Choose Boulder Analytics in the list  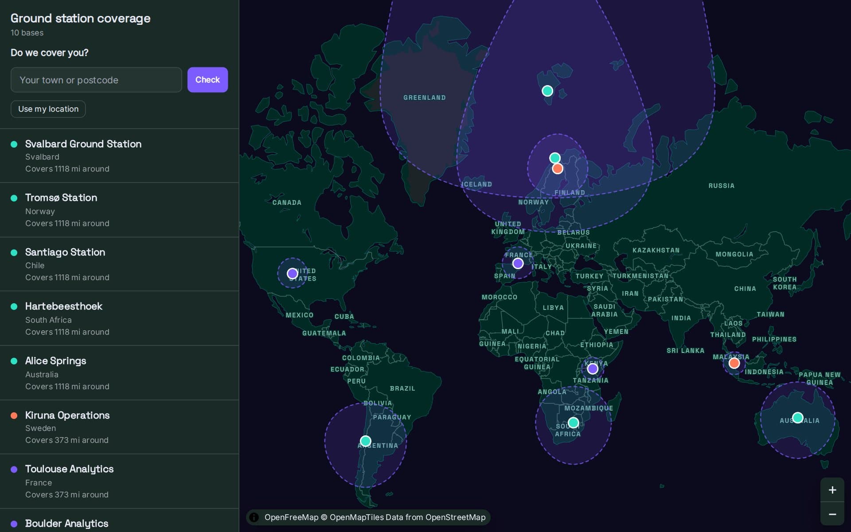119,521
